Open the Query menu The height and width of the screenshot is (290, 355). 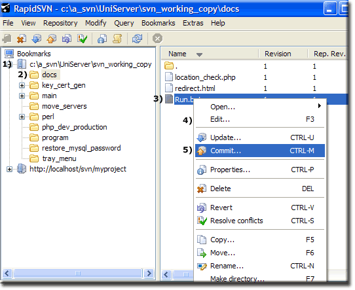124,23
